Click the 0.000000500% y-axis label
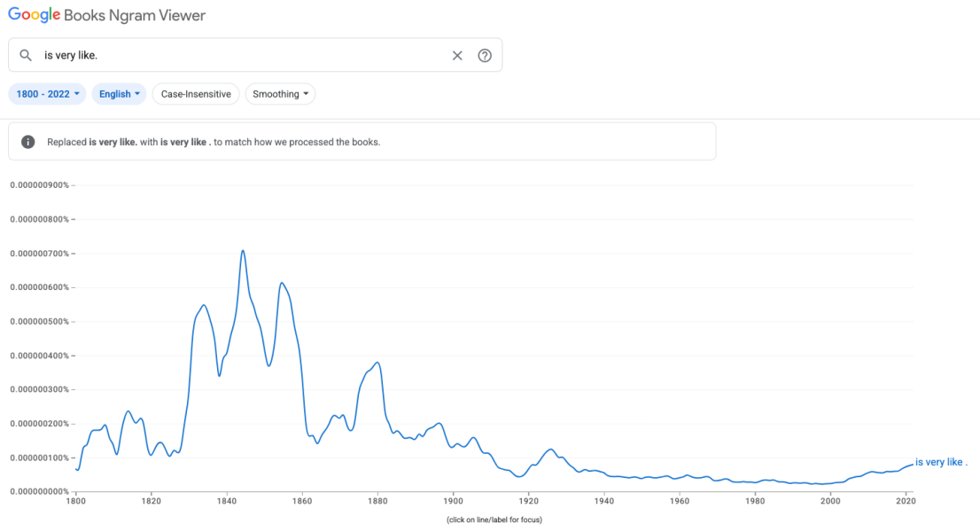The image size is (980, 532). pos(39,321)
